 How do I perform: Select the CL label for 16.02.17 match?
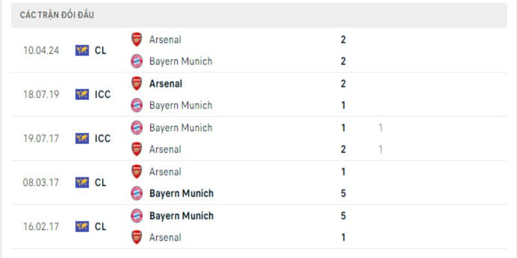pos(100,226)
